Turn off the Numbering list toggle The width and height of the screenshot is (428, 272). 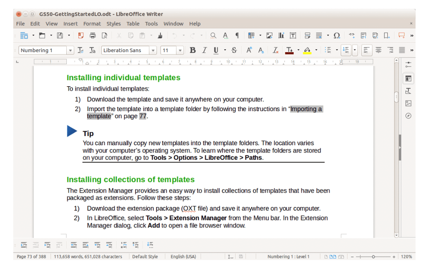[346, 50]
